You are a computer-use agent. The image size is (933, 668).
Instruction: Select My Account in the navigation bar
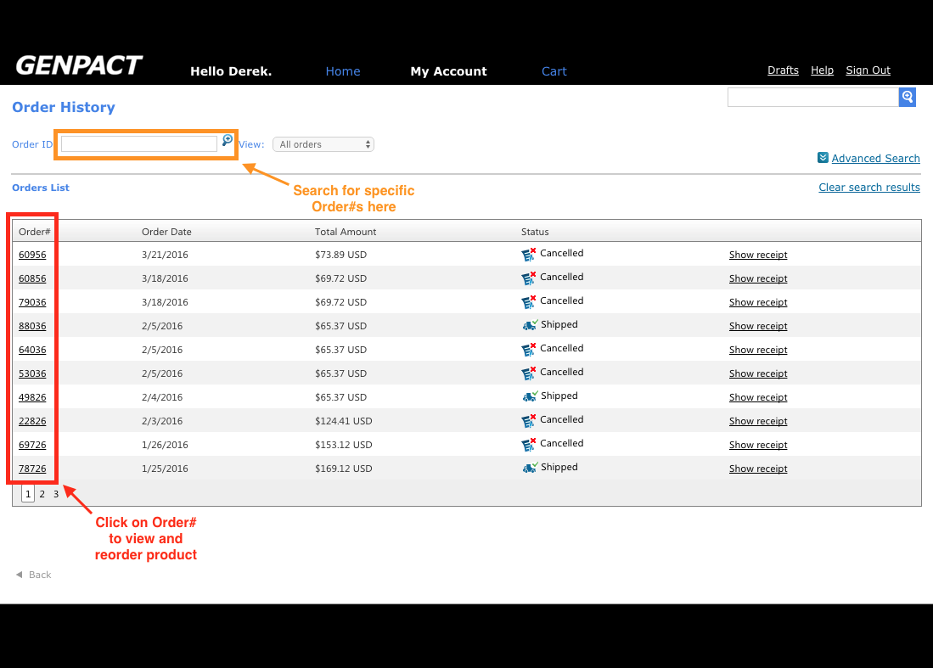tap(448, 71)
